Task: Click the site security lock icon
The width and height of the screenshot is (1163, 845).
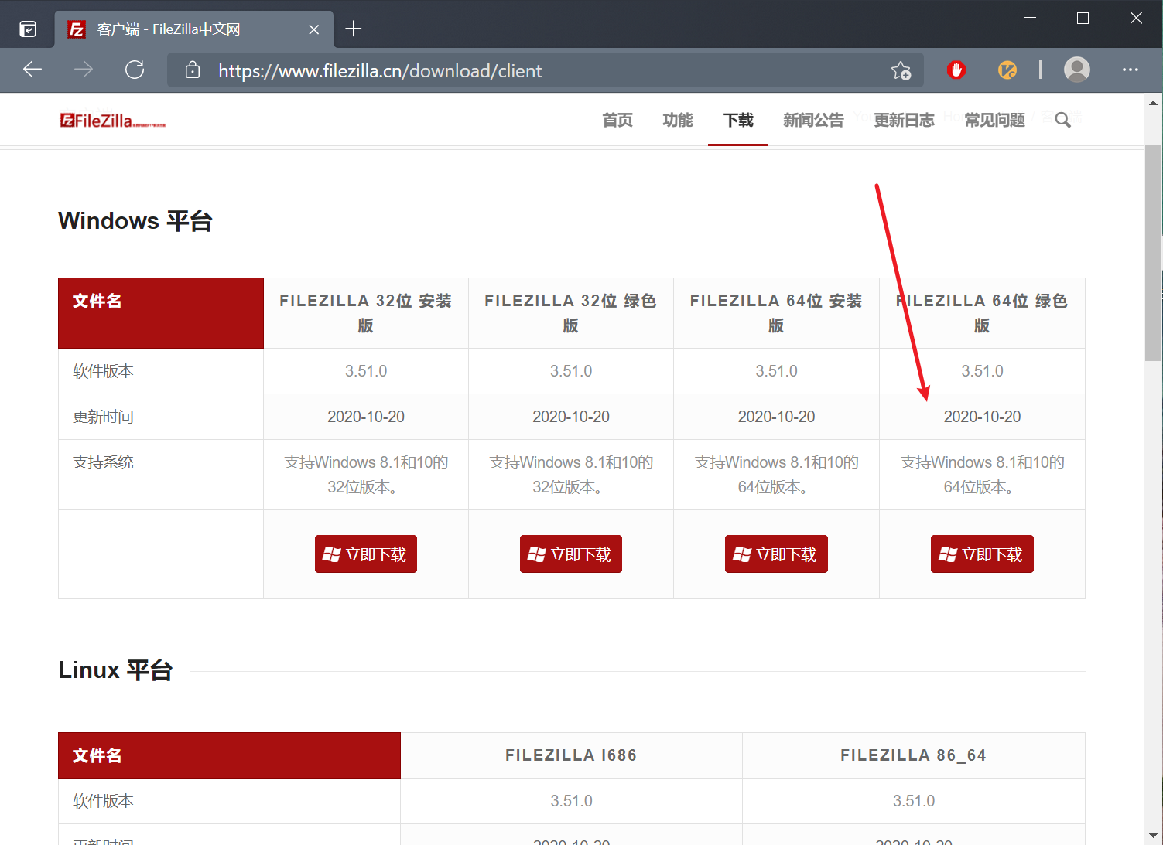Action: click(x=192, y=70)
